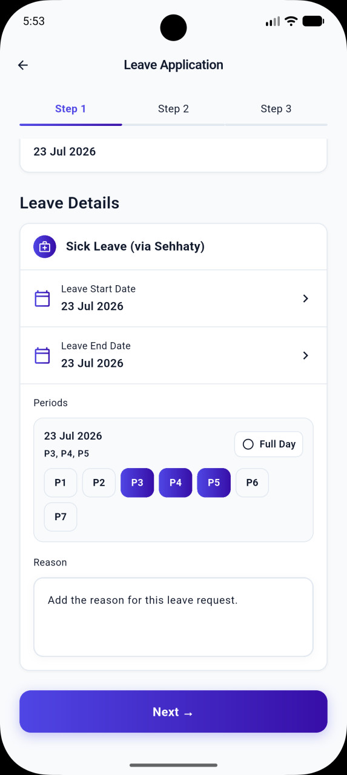Select period P6

(x=252, y=483)
